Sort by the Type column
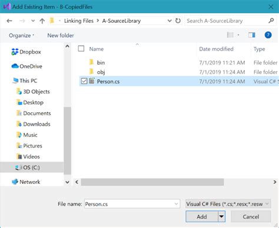Image resolution: width=279 pixels, height=228 pixels. [x=259, y=49]
